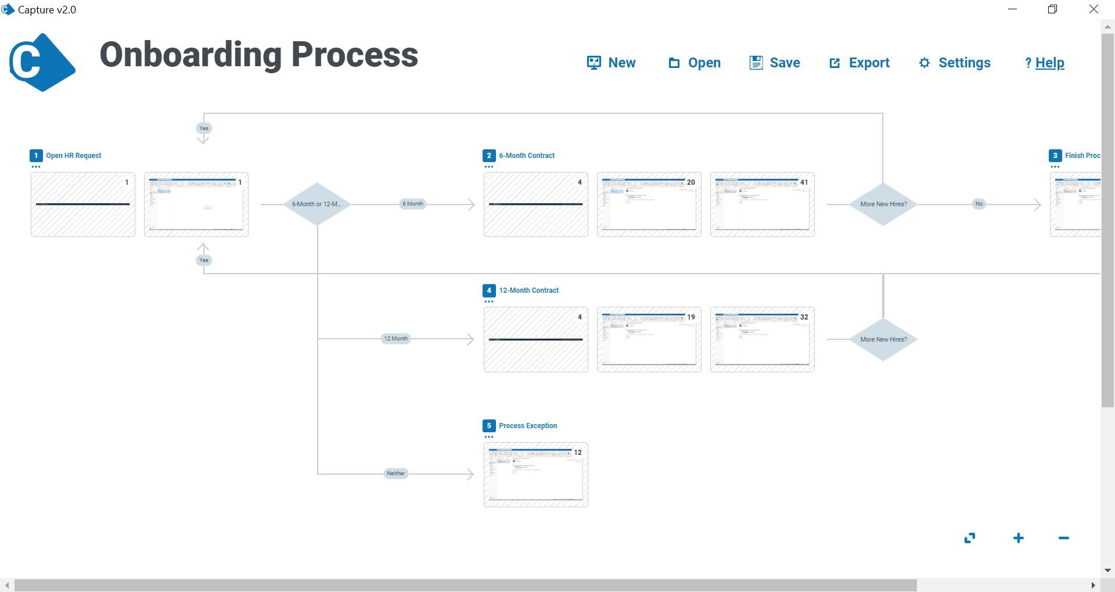The image size is (1115, 592).
Task: Open the Settings gear
Action: point(925,63)
